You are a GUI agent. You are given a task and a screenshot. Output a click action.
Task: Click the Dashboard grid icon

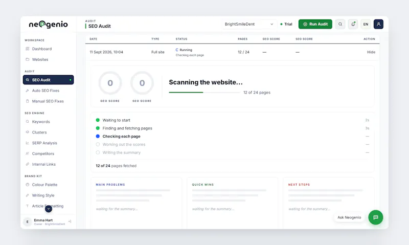click(28, 49)
